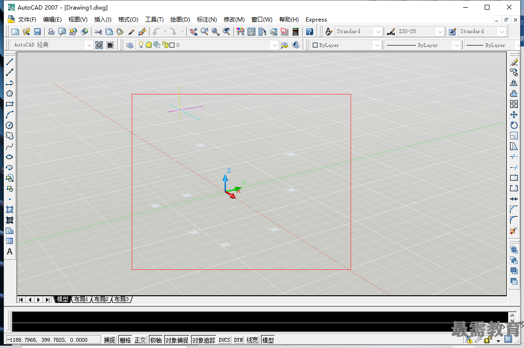Toggle 线宽 lineweight display in status bar
Image resolution: width=524 pixels, height=348 pixels.
tap(252, 340)
